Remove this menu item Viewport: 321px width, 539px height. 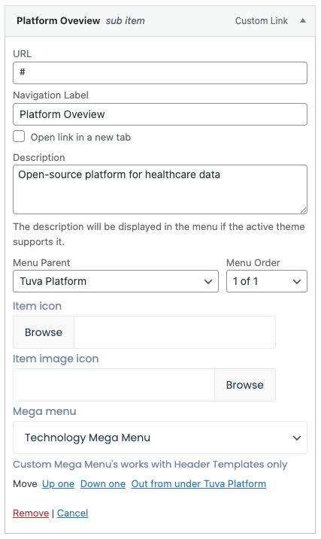(31, 513)
